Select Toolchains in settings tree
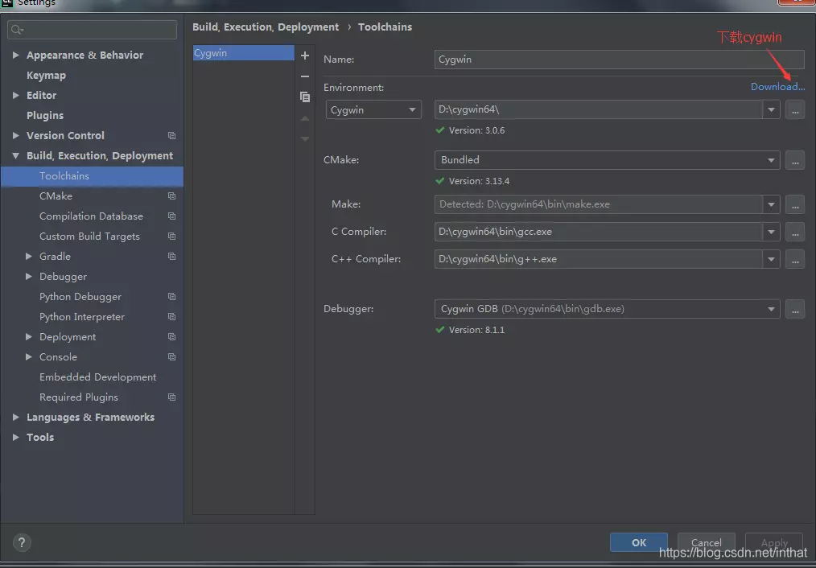This screenshot has height=568, width=816. click(x=92, y=176)
